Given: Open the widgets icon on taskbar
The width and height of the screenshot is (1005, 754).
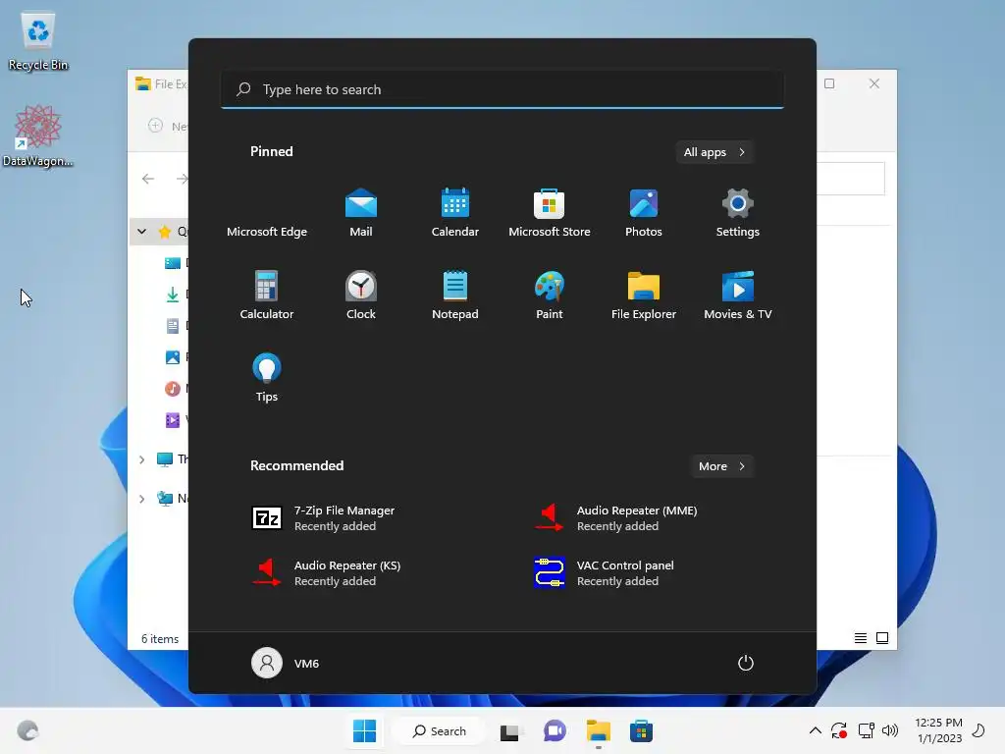Looking at the screenshot, I should (27, 730).
